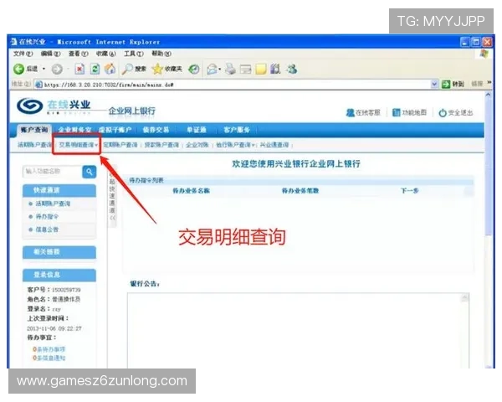This screenshot has width=502, height=402.
Task: Click the 0条信息通知 link
Action: pos(49,358)
